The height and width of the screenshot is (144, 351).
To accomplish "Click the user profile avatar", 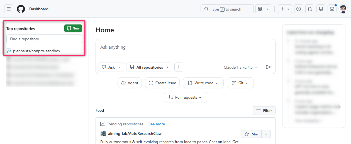I will click(343, 9).
